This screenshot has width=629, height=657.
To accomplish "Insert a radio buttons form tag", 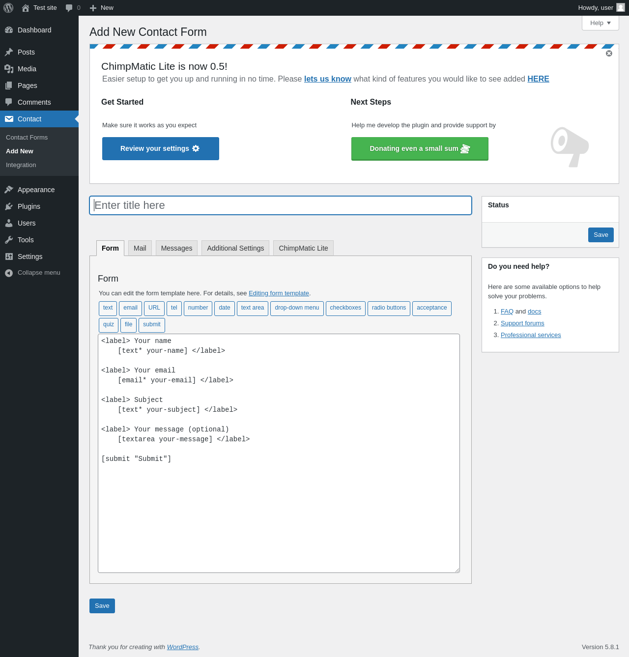I will 389,308.
